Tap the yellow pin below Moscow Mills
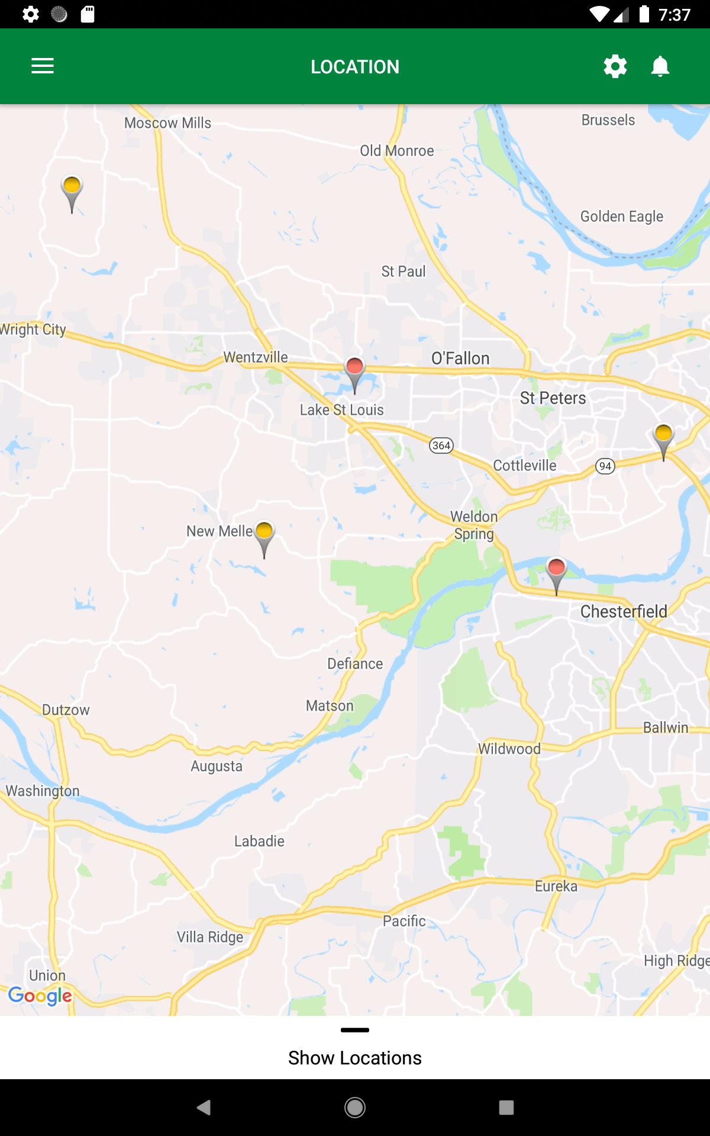Image resolution: width=710 pixels, height=1136 pixels. click(x=72, y=194)
